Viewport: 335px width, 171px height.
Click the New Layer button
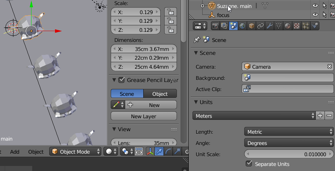pyautogui.click(x=144, y=116)
